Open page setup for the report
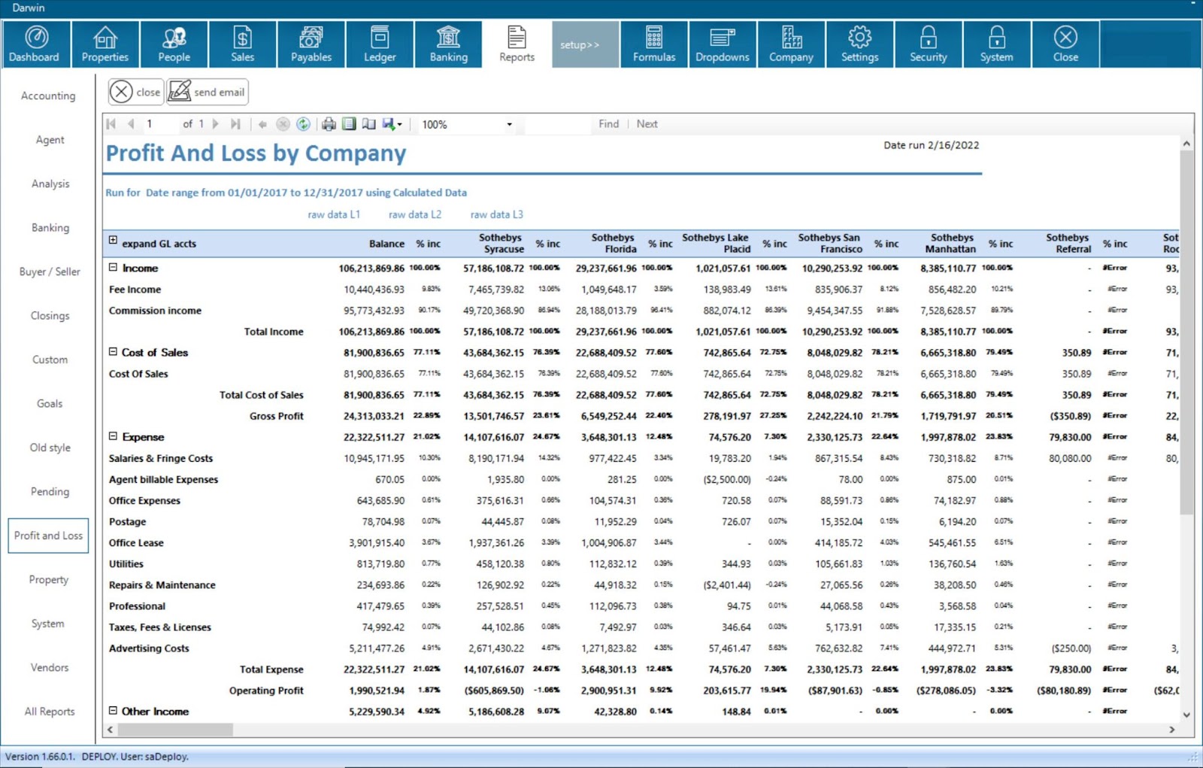 pyautogui.click(x=368, y=124)
